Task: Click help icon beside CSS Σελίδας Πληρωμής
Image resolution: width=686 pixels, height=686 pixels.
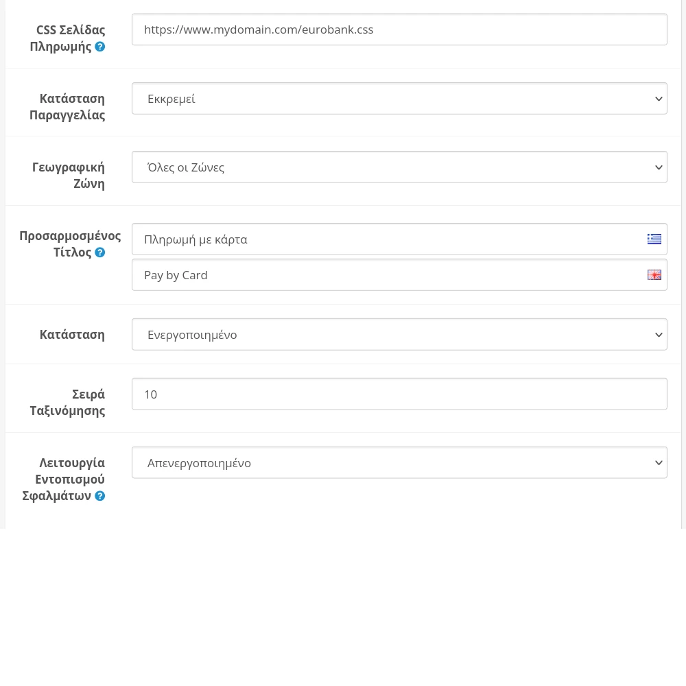Action: [100, 47]
